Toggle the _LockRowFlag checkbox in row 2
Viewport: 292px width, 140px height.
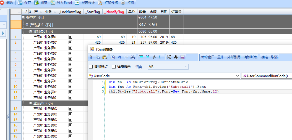(71, 43)
